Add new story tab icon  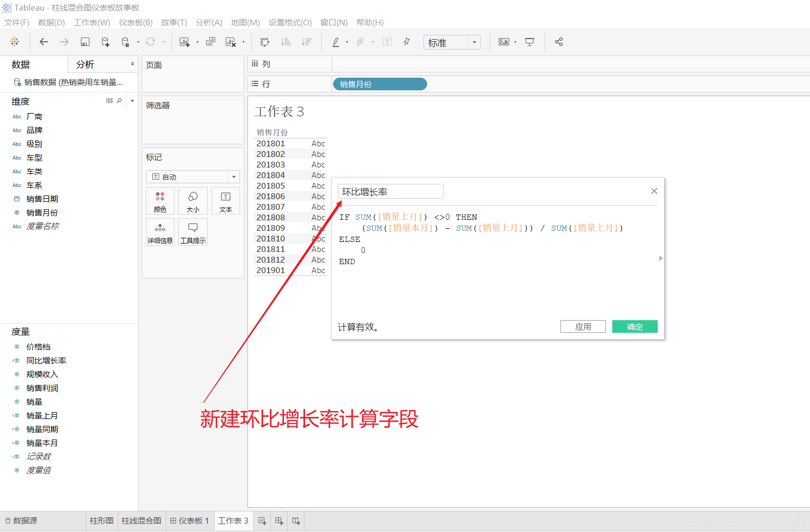click(x=296, y=521)
